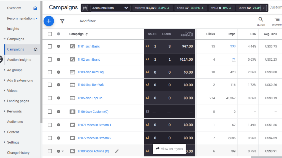Viewport: 282px width, 158px height.
Task: Click the Search magnifier icon
Action: click(261, 20)
